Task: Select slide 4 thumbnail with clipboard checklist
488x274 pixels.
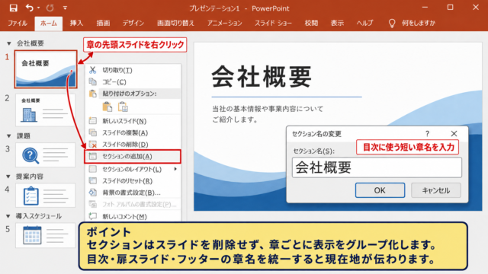Action: 46,196
